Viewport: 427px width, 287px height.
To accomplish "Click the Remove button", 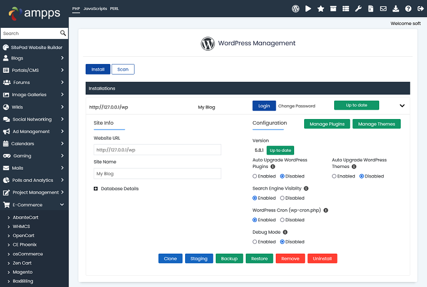I will 290,259.
